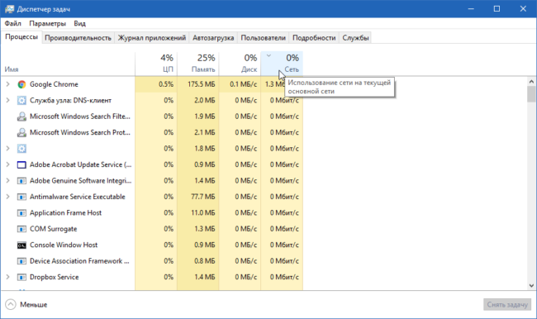Screen dimensions: 537x319
Task: Click the DNS-клиент service gear icon
Action: (21, 100)
